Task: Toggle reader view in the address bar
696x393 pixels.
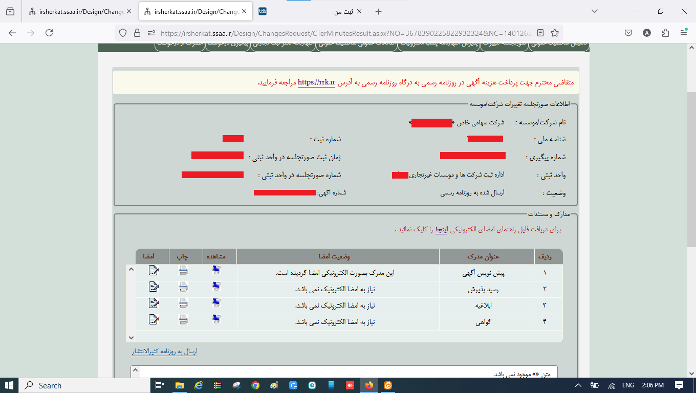Action: click(540, 33)
